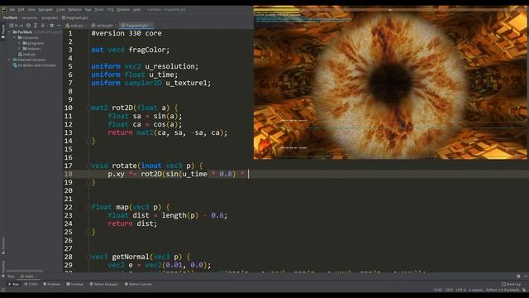Open the Run menu in menu bar
Image resolution: width=529 pixels, height=298 pixels.
click(x=88, y=10)
